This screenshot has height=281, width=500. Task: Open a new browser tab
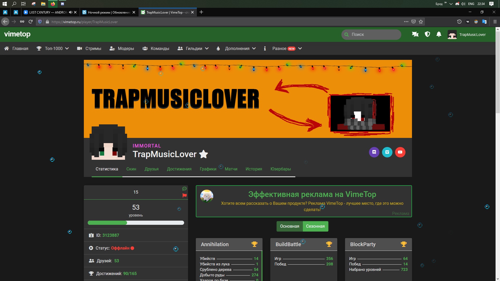201,12
